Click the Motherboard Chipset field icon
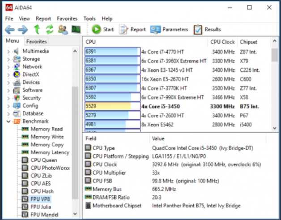This screenshot has height=220, width=281. (x=88, y=206)
